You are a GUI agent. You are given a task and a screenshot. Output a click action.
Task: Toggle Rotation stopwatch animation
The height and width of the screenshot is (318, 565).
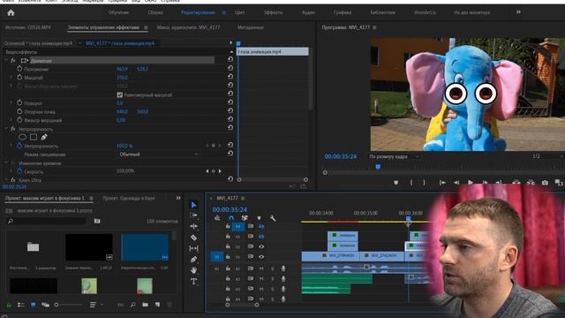pyautogui.click(x=19, y=102)
